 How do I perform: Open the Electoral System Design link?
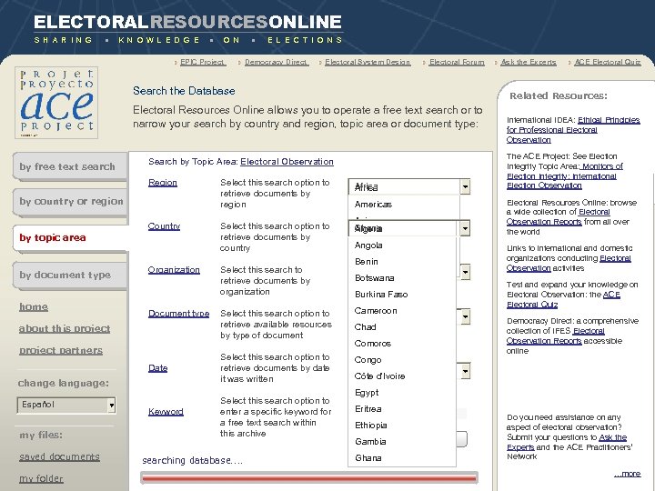(368, 62)
